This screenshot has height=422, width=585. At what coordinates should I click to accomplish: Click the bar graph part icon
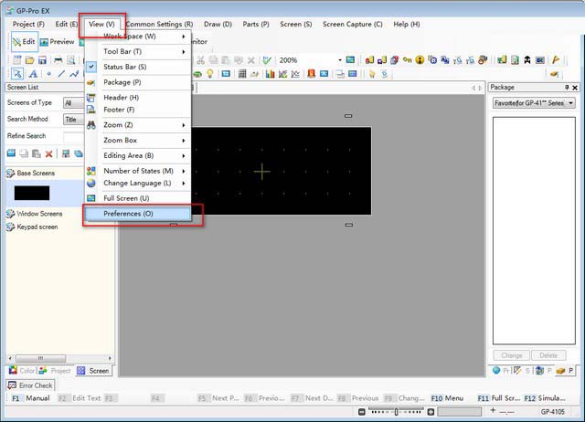(270, 74)
